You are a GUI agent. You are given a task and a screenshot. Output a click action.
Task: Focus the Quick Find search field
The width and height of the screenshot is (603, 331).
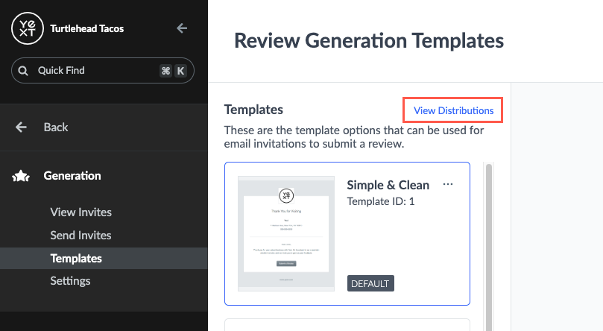coord(93,71)
